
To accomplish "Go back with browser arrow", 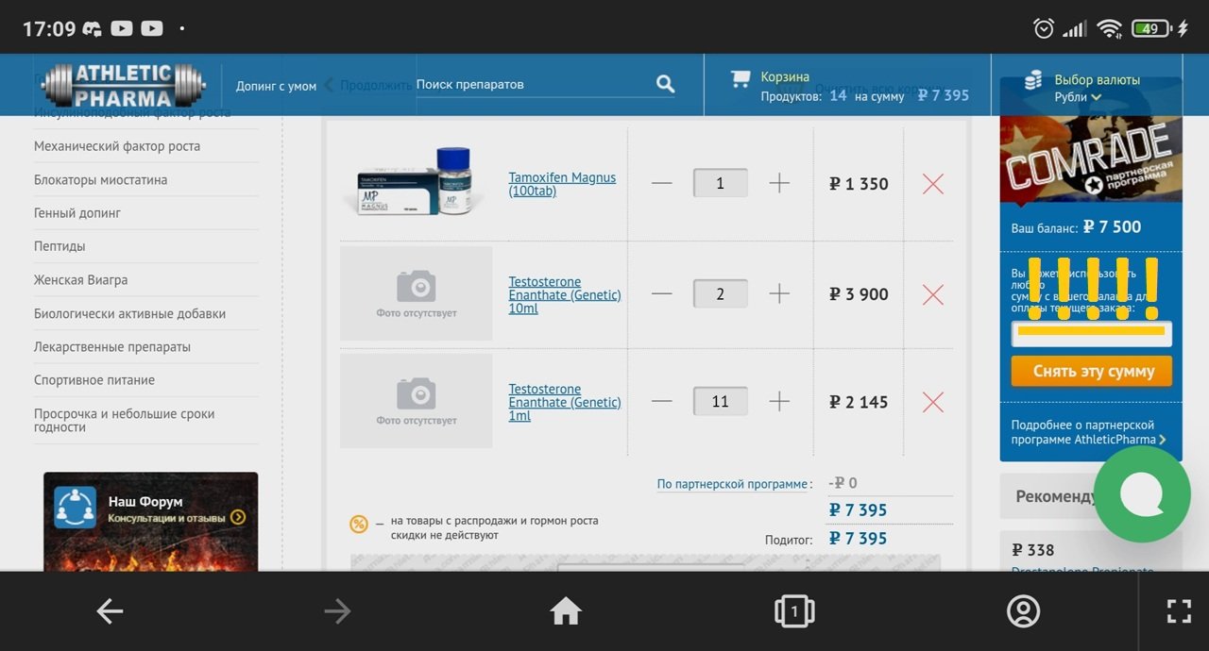I will click(x=111, y=611).
